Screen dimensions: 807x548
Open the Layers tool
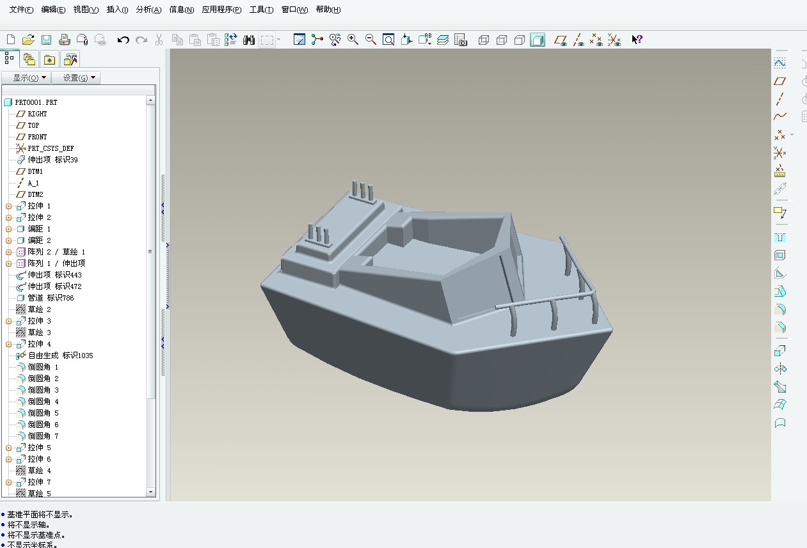pos(443,40)
